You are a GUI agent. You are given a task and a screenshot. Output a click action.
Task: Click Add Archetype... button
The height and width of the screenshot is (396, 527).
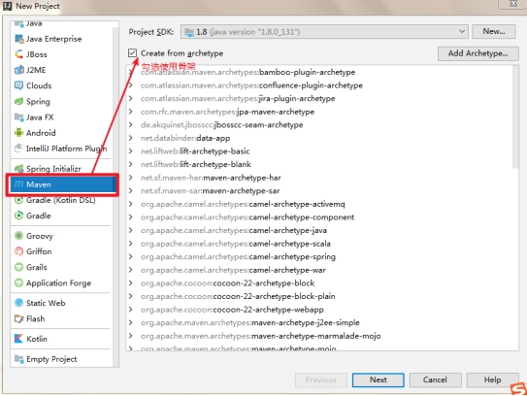(478, 53)
